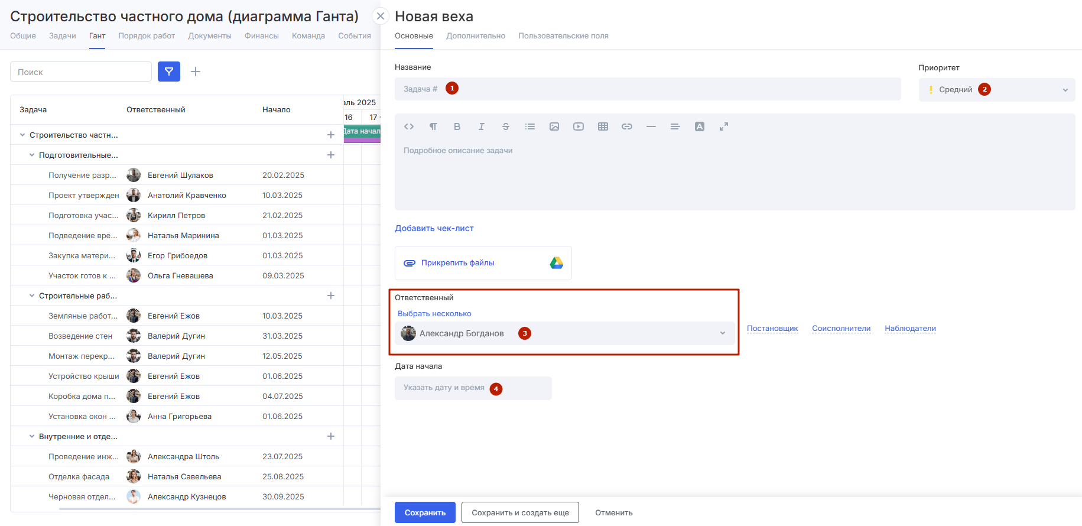Click Сохранить и создать еще button
The image size is (1082, 526).
click(520, 512)
